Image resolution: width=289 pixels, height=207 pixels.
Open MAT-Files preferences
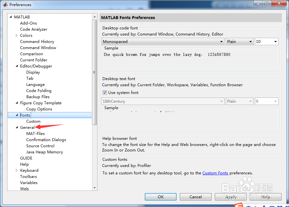point(35,133)
